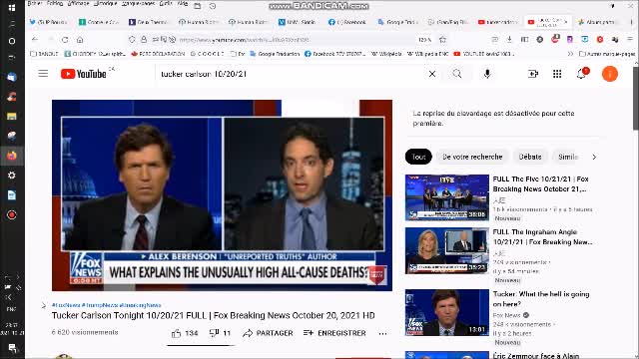Select the 'De votre recherche' chip
This screenshot has height=359, width=639.
472,157
